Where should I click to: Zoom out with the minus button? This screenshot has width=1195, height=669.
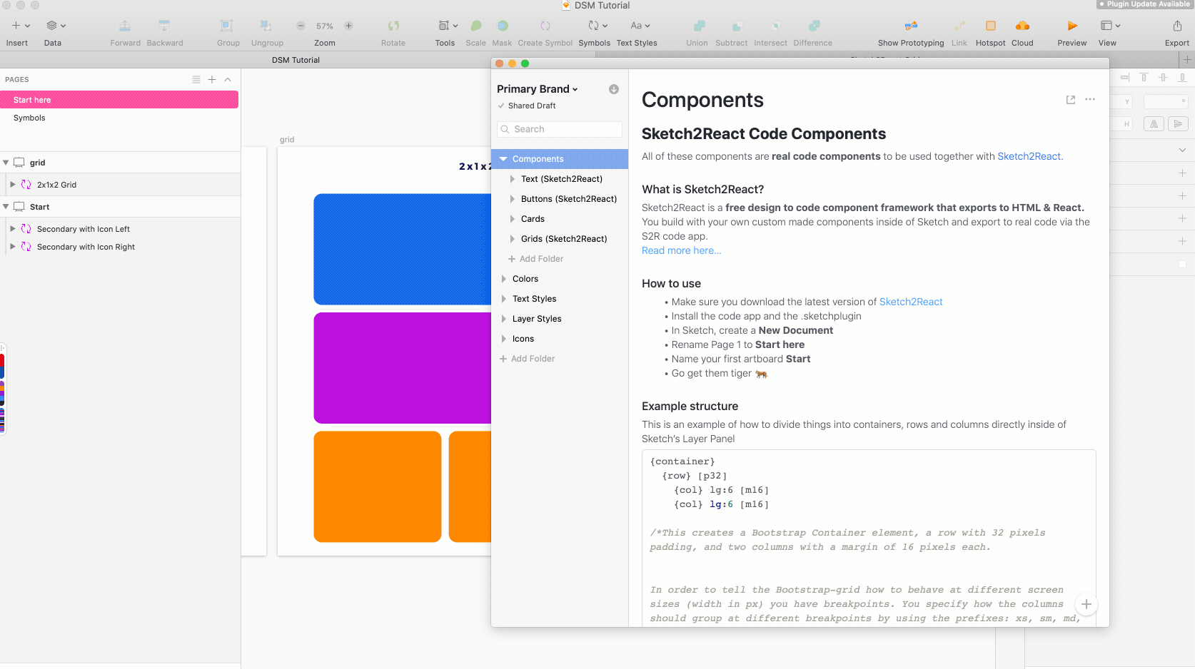coord(301,26)
